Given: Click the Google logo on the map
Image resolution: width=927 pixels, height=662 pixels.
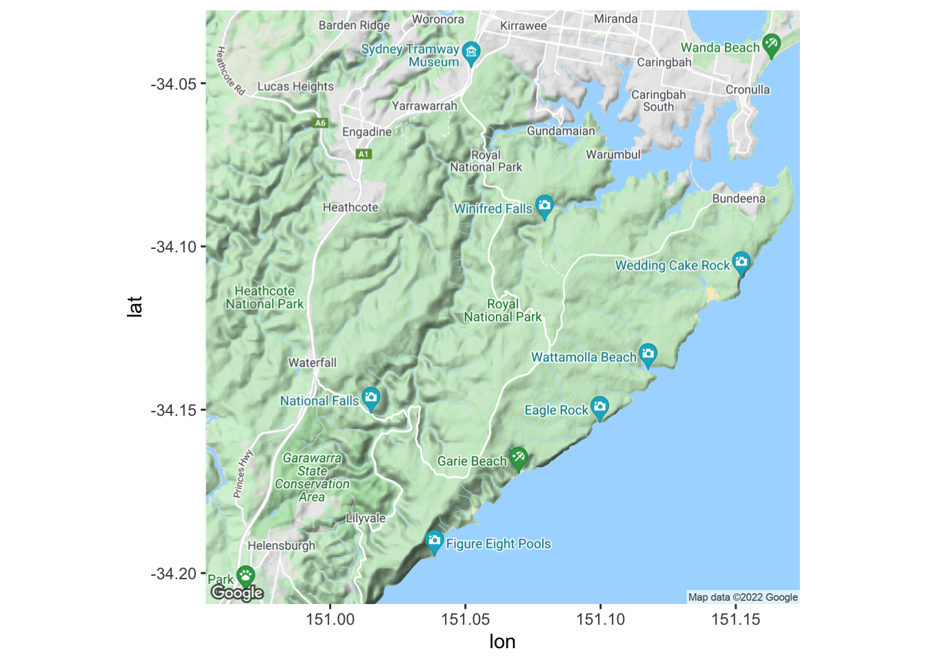Looking at the screenshot, I should [x=237, y=593].
